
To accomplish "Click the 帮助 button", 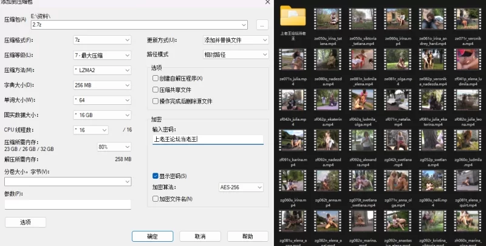I will (x=248, y=236).
